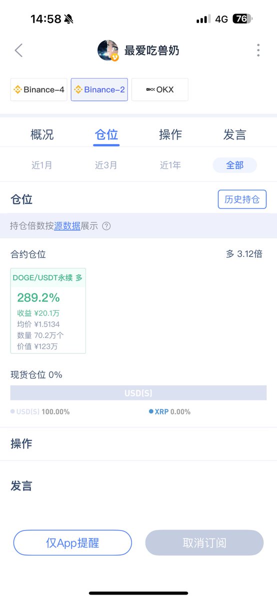Image resolution: width=277 pixels, height=600 pixels.
Task: Select the 近3月 time range
Action: coord(106,165)
